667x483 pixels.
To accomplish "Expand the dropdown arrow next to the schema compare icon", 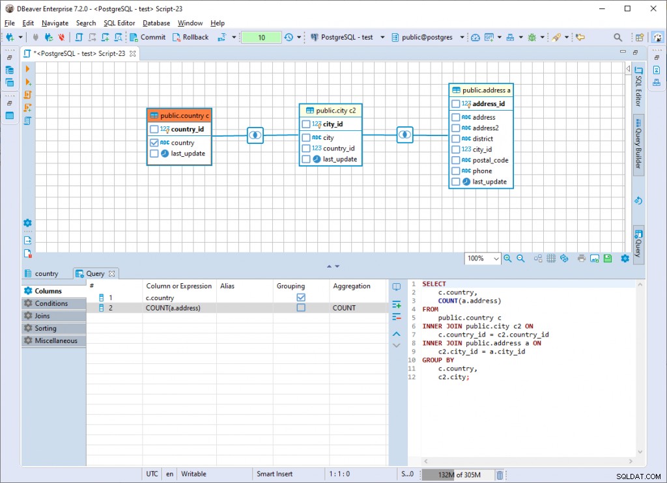I will pos(520,37).
